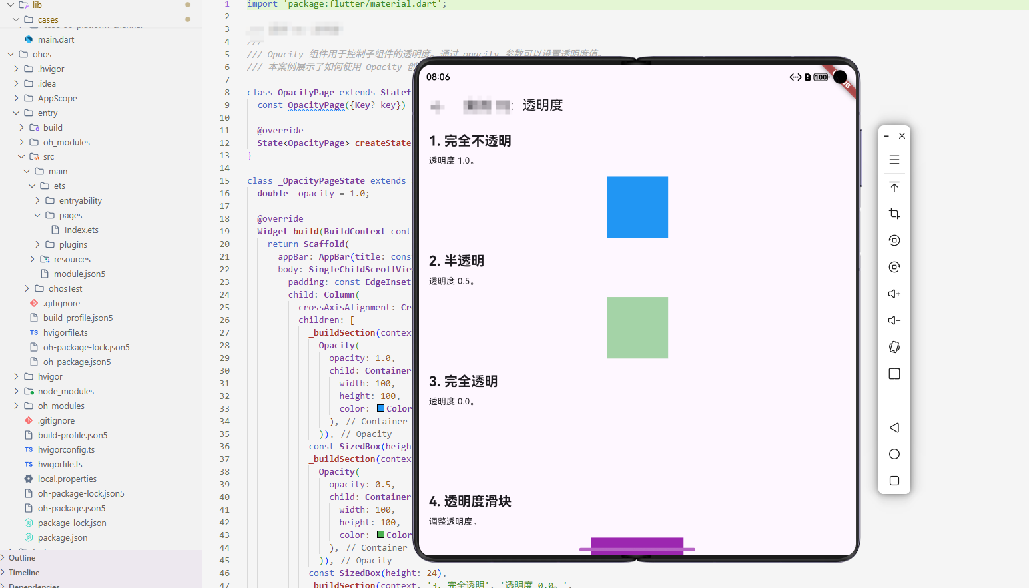Tap the emulator Recents square button
The height and width of the screenshot is (588, 1029).
tap(894, 481)
